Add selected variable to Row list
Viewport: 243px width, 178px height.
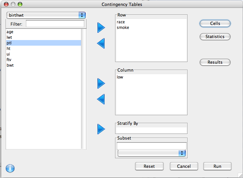click(101, 28)
